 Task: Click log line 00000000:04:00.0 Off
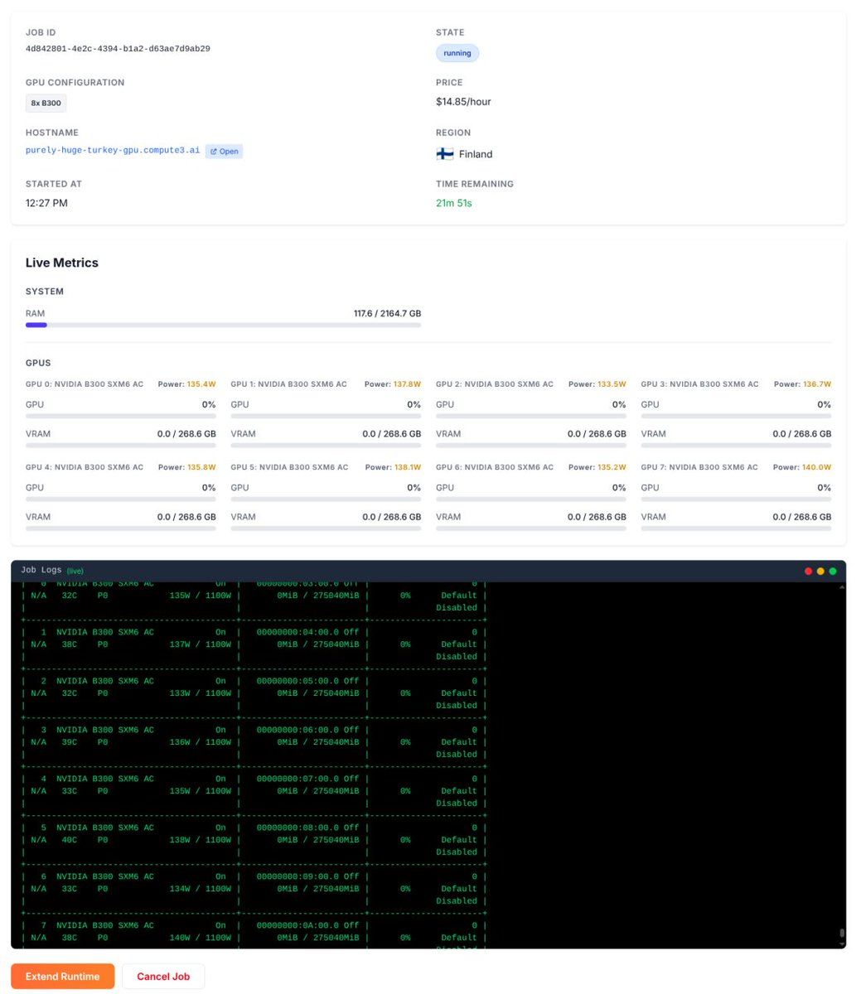(x=308, y=632)
